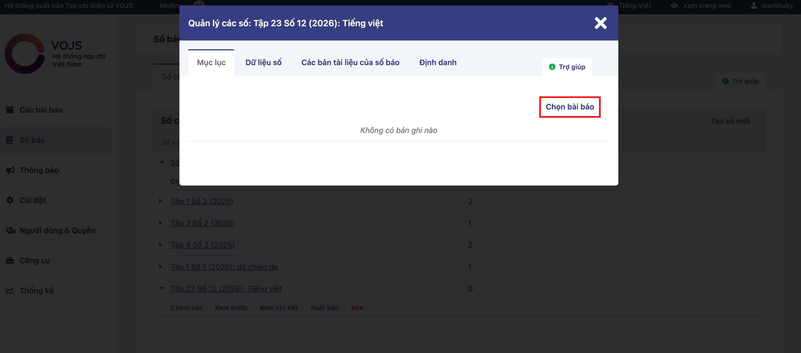Viewport: 801px width, 353px height.
Task: Click Xem trước under Tập 23 Số 12
Action: [x=231, y=308]
